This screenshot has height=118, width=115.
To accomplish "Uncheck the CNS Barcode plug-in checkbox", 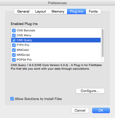I will click(14, 31).
